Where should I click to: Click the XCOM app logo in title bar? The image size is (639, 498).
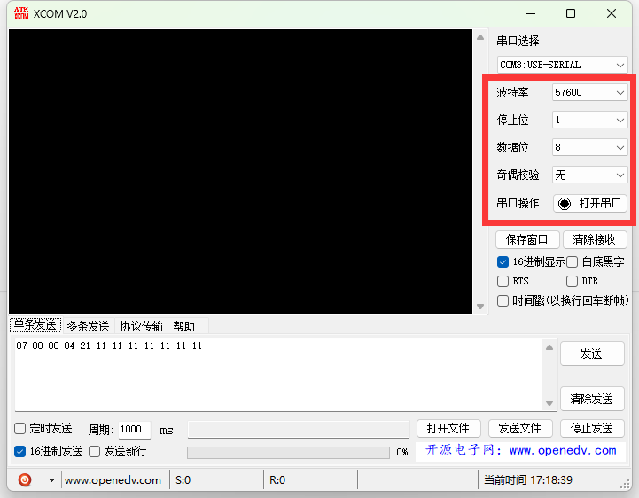(21, 13)
